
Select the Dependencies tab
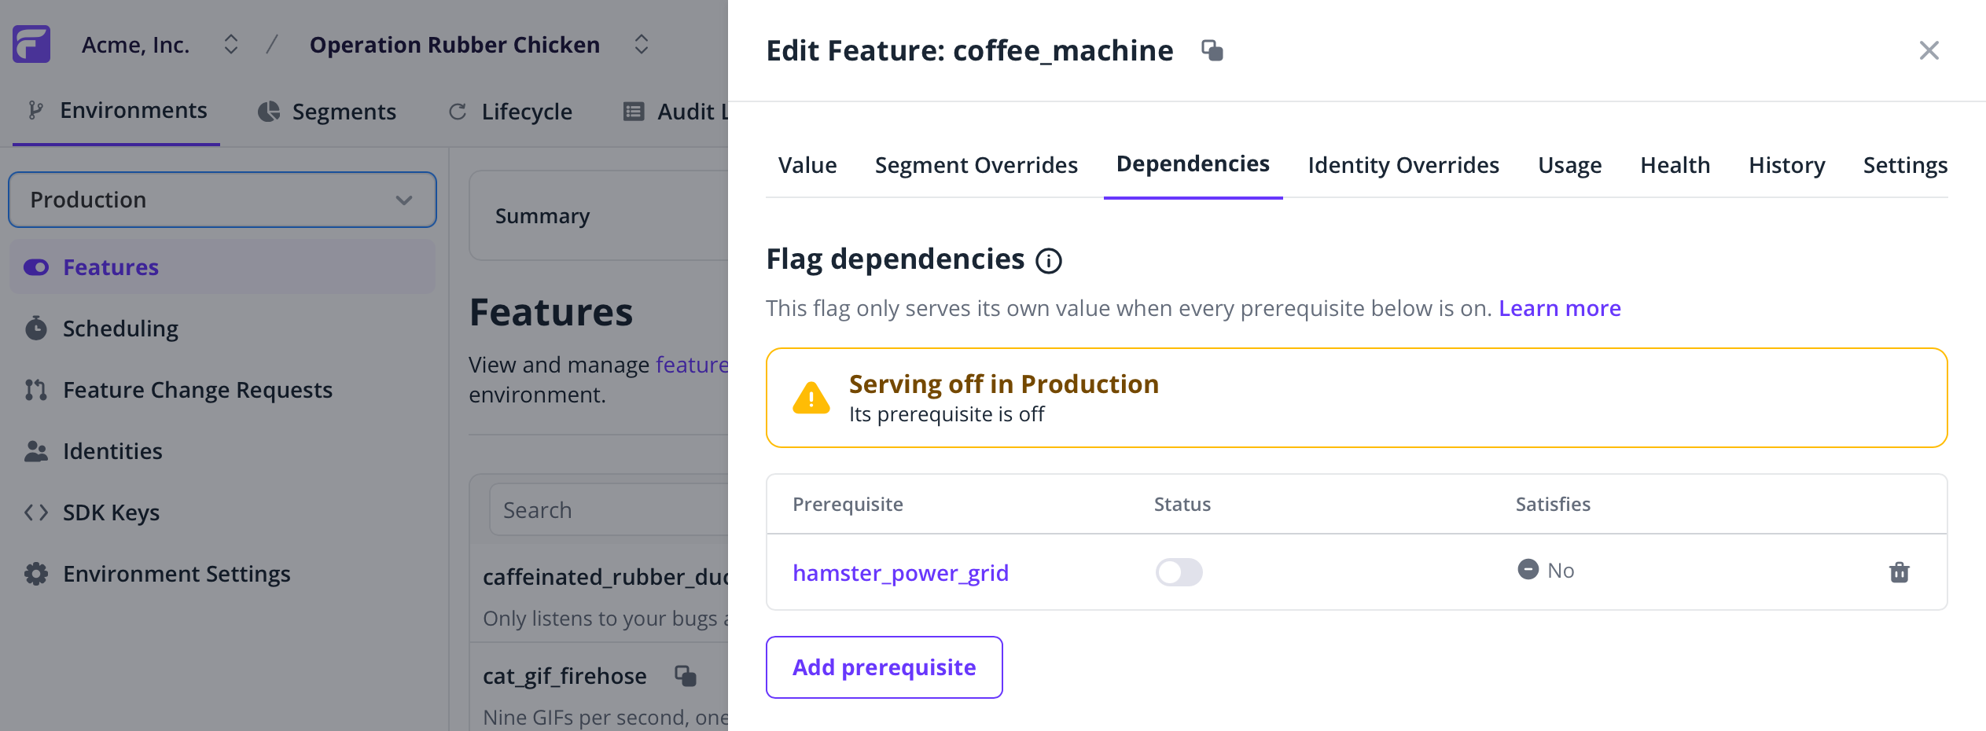pyautogui.click(x=1193, y=163)
